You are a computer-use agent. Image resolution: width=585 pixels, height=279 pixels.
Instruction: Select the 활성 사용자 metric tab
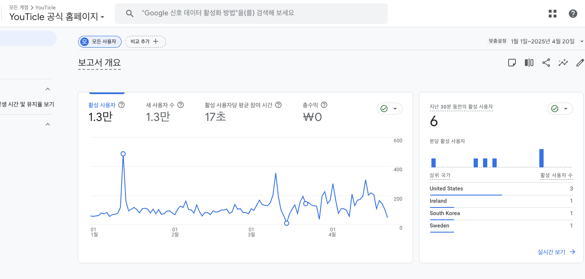pyautogui.click(x=107, y=112)
